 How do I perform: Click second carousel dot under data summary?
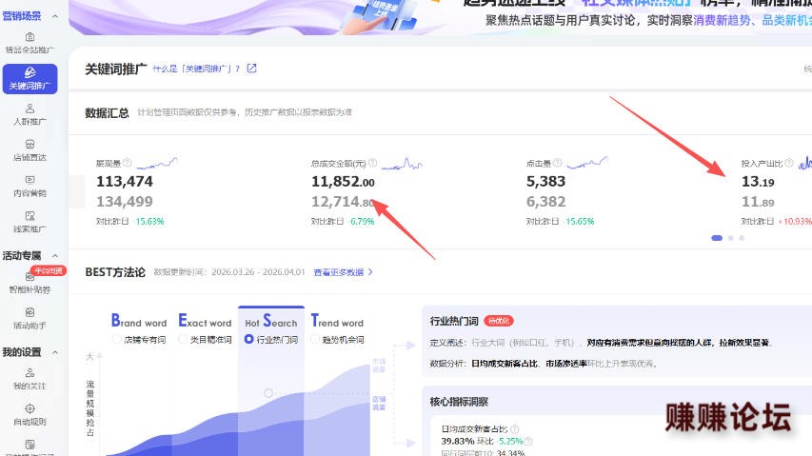(730, 238)
